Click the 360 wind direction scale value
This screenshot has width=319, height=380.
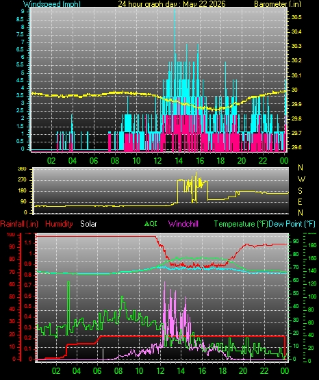point(22,169)
